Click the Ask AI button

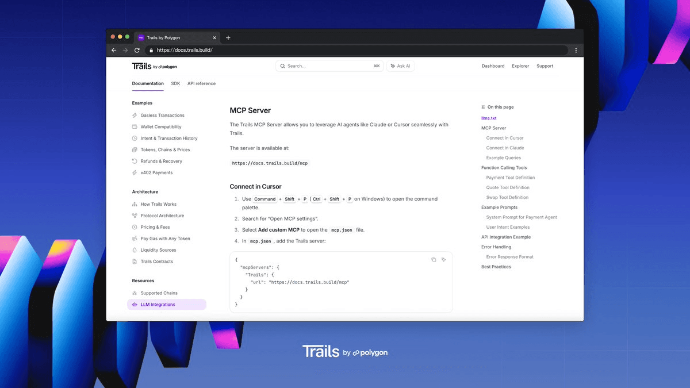pyautogui.click(x=400, y=66)
